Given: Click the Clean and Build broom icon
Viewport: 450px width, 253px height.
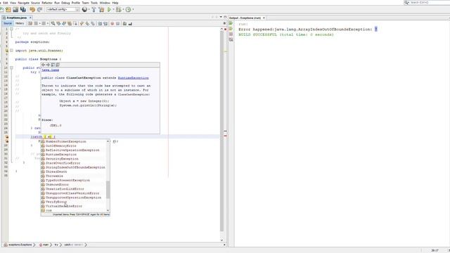Looking at the screenshot, I should click(x=101, y=9).
